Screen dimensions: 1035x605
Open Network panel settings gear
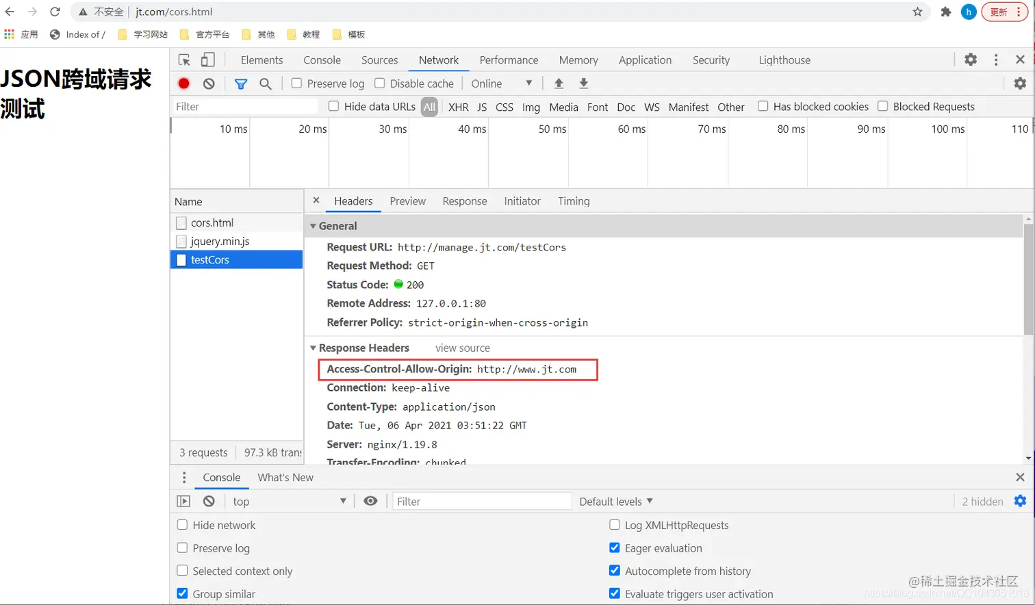1020,83
